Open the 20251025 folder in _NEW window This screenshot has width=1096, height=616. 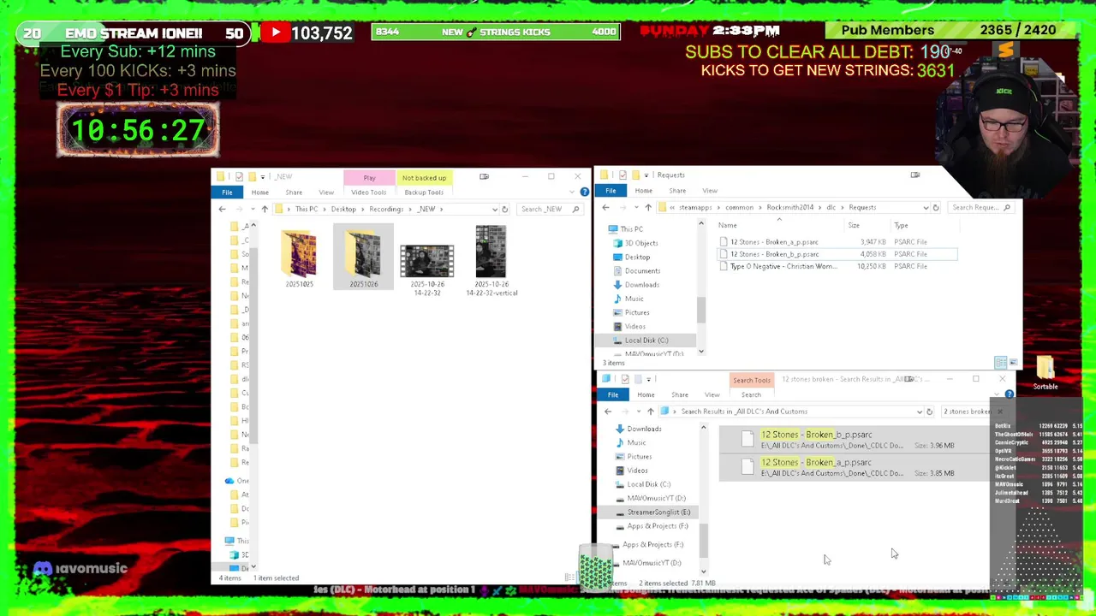point(299,258)
